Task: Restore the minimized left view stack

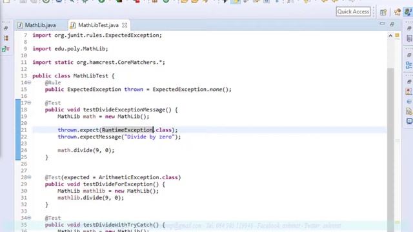Action: coord(6,28)
